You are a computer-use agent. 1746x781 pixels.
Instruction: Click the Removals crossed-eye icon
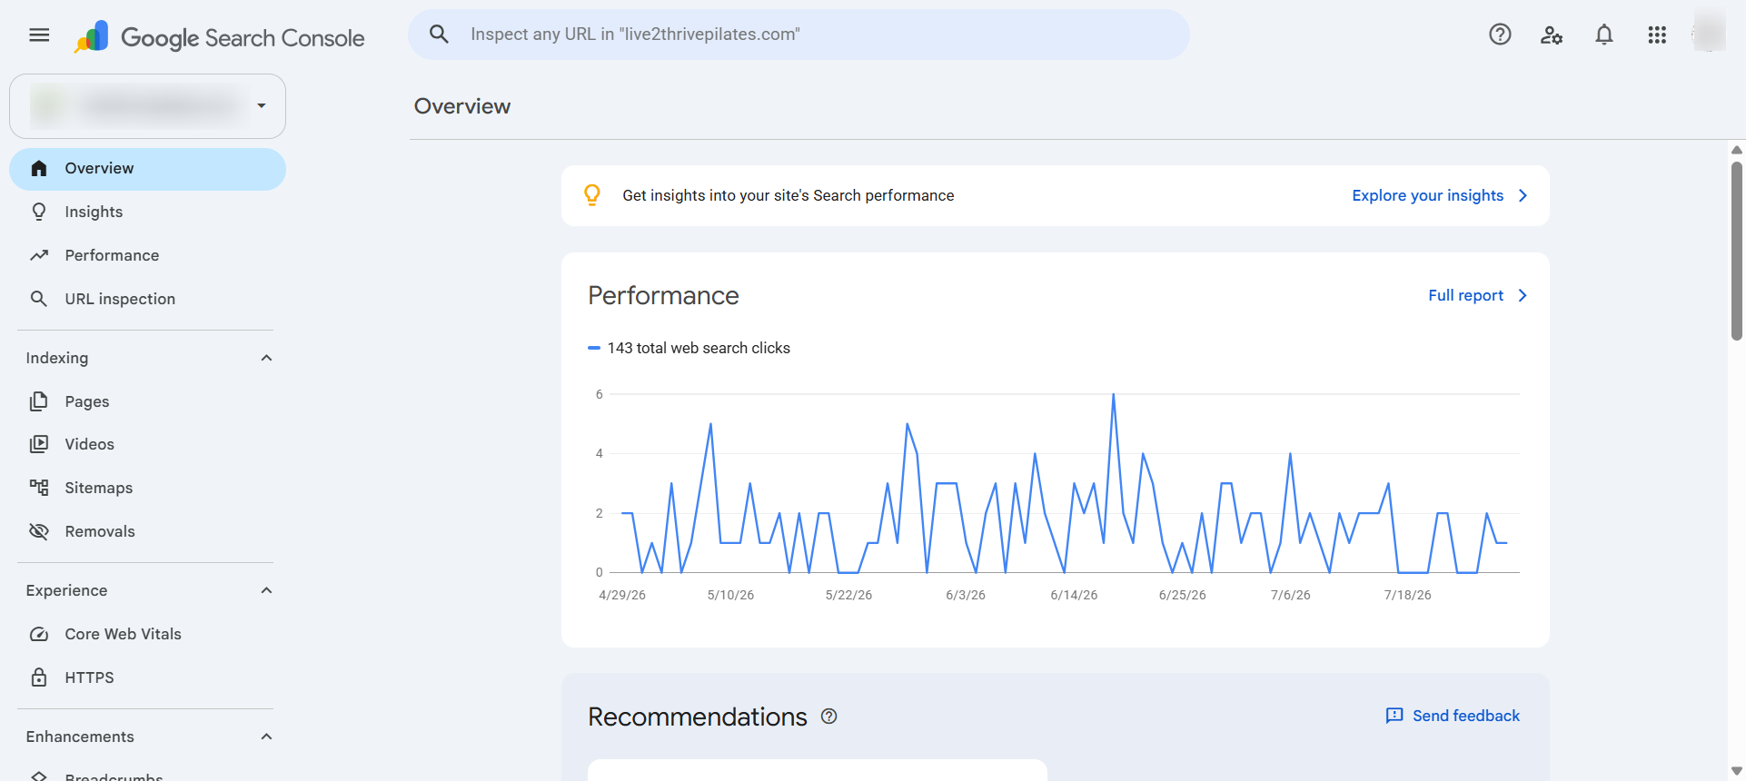click(x=39, y=531)
